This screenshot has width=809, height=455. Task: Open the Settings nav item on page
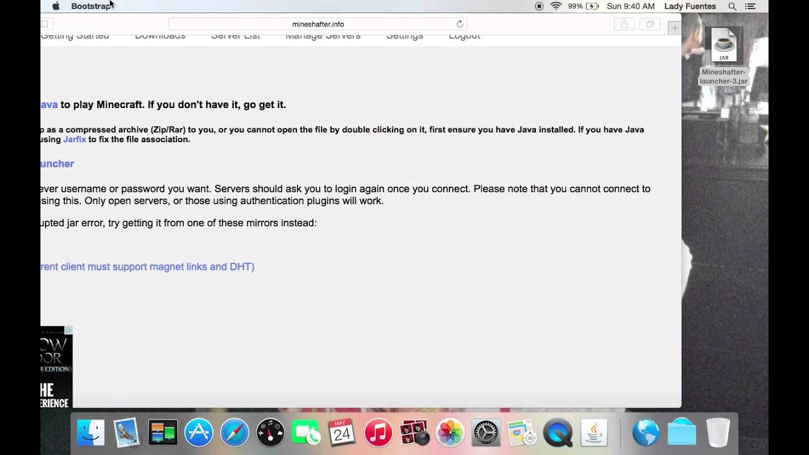[x=404, y=37]
